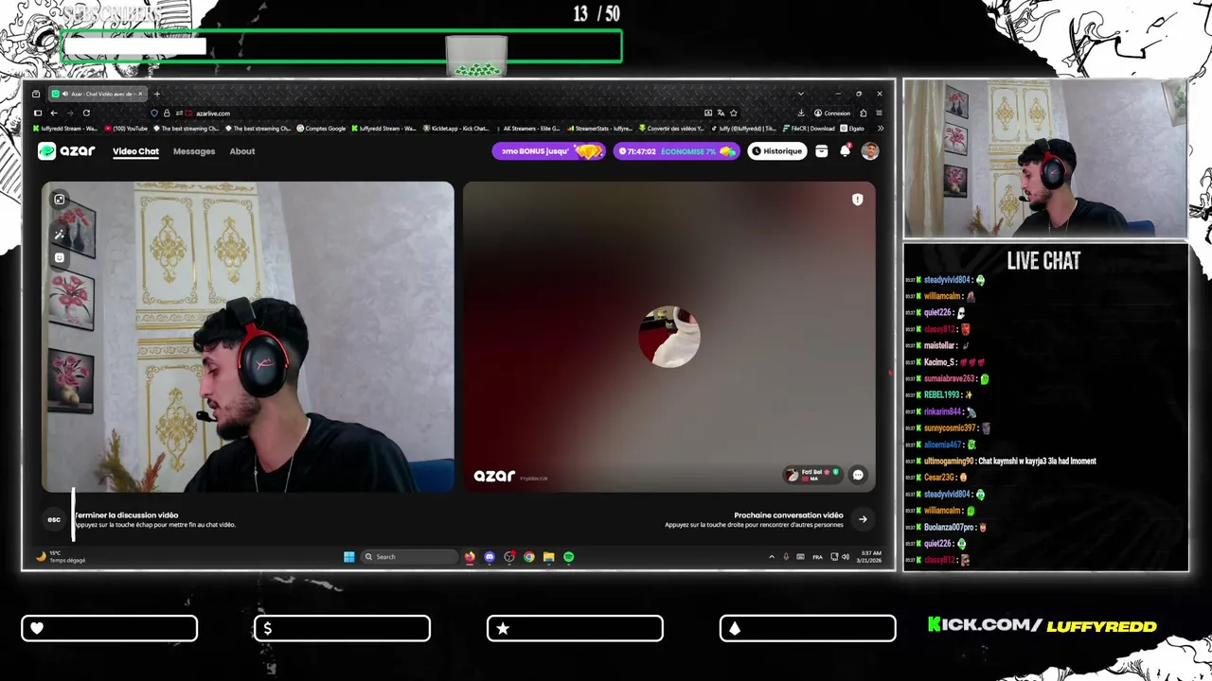This screenshot has height=681, width=1212.
Task: Click the Azar logo in the header
Action: 66,151
